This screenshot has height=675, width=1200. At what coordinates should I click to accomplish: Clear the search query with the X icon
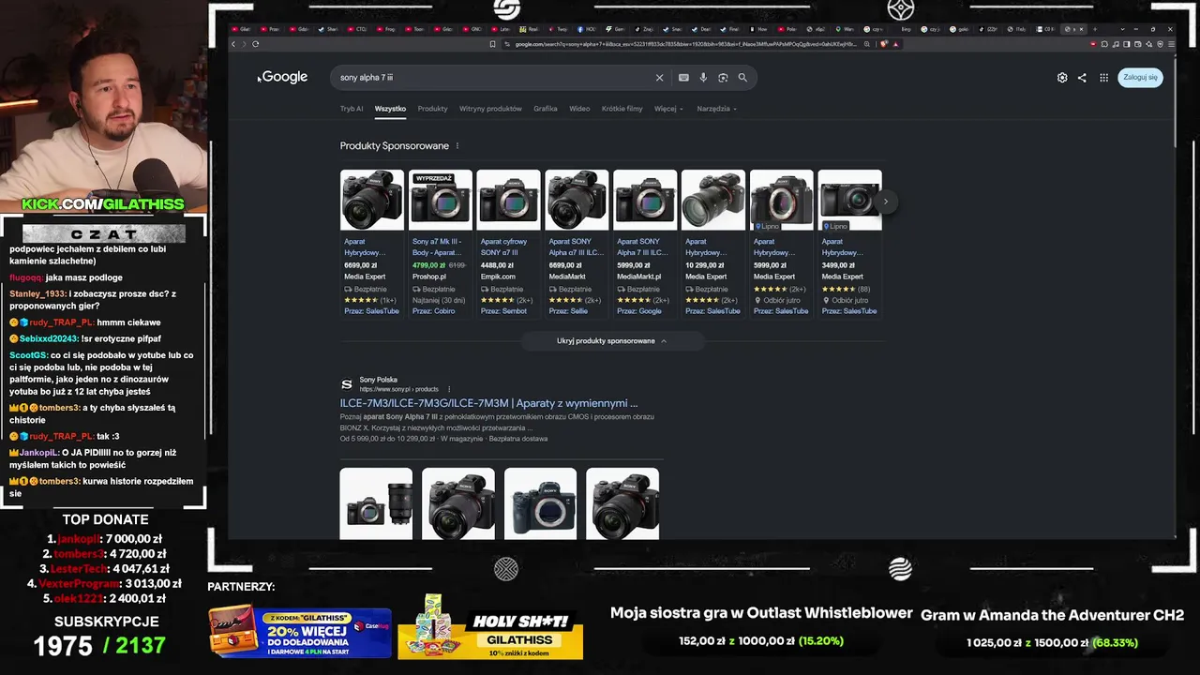pos(659,78)
